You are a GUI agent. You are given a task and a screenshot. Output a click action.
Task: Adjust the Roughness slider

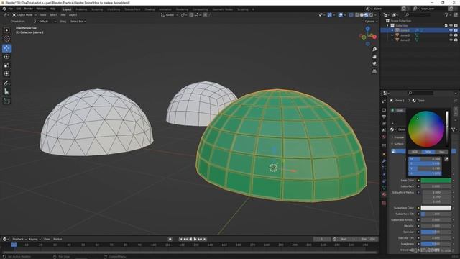click(436, 244)
